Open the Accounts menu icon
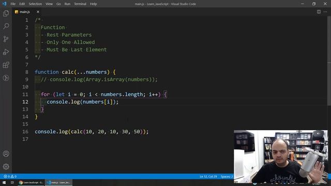 pos(6,154)
